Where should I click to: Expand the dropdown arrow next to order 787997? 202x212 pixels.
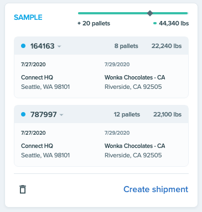(61, 115)
